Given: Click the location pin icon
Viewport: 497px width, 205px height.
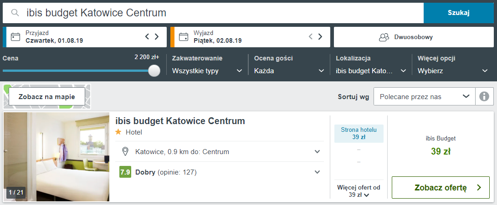Looking at the screenshot, I should (x=125, y=151).
